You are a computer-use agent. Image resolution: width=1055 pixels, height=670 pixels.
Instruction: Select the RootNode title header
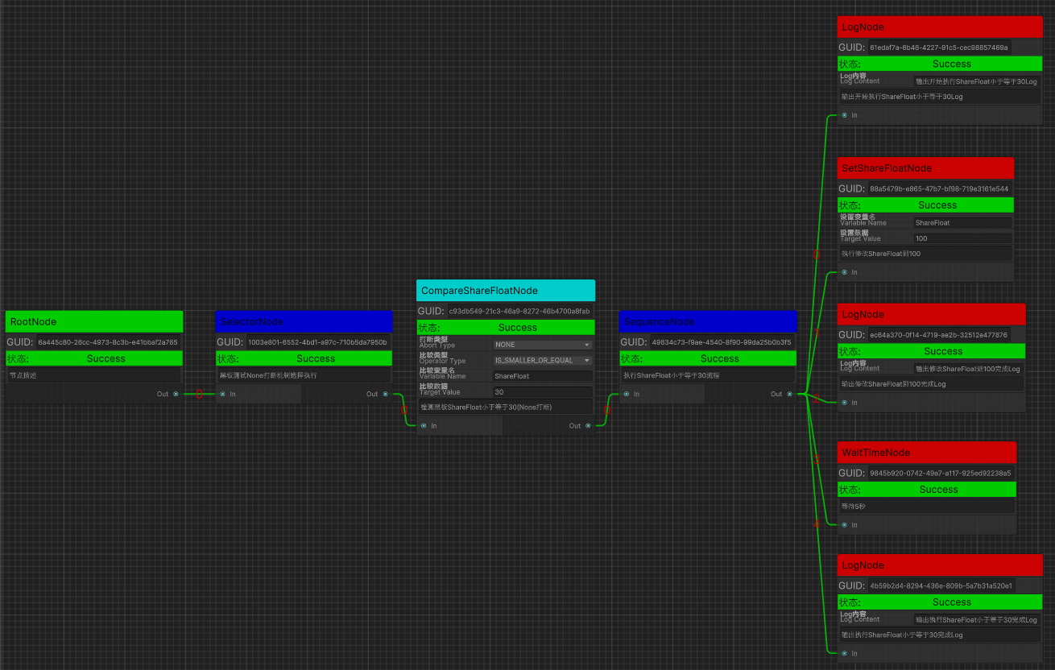click(94, 321)
